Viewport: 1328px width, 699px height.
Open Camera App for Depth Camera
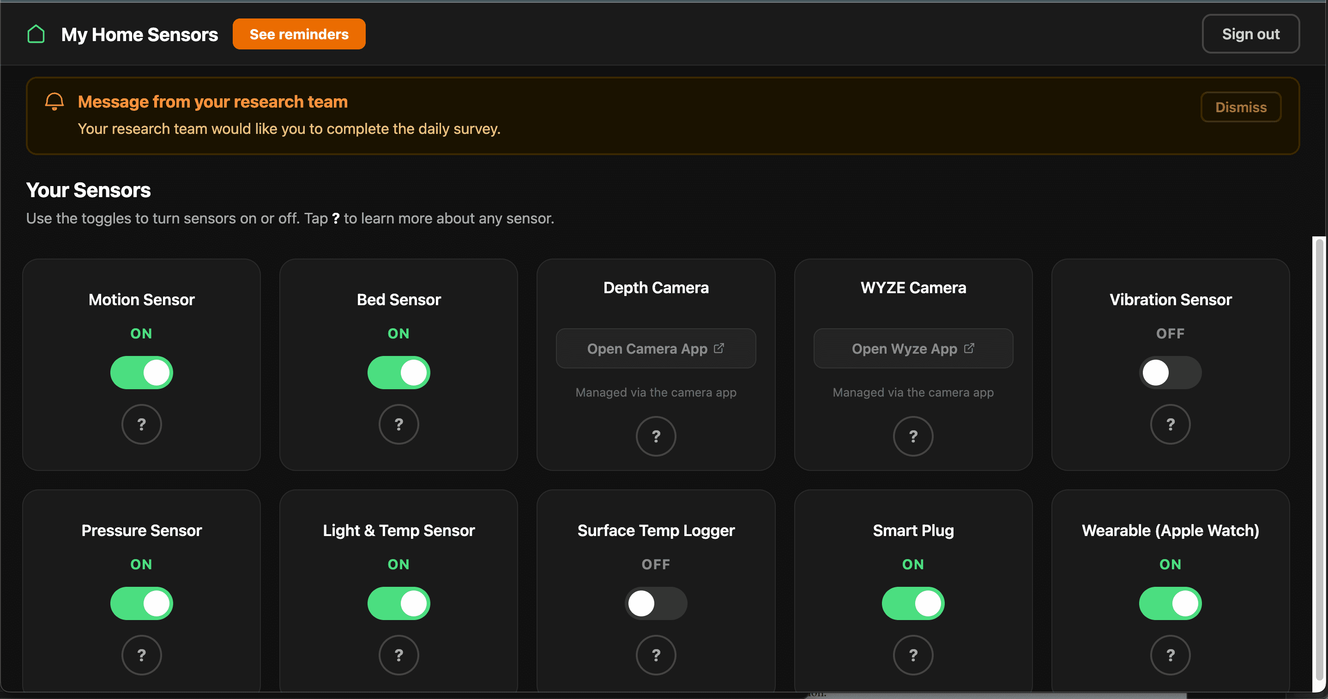pos(656,349)
